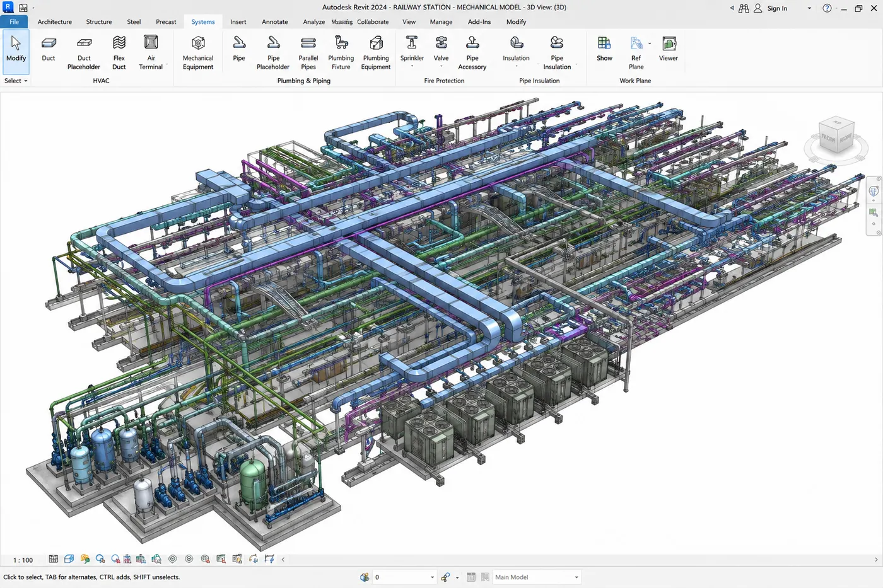883x588 pixels.
Task: Select the Pipe tool
Action: click(x=239, y=49)
